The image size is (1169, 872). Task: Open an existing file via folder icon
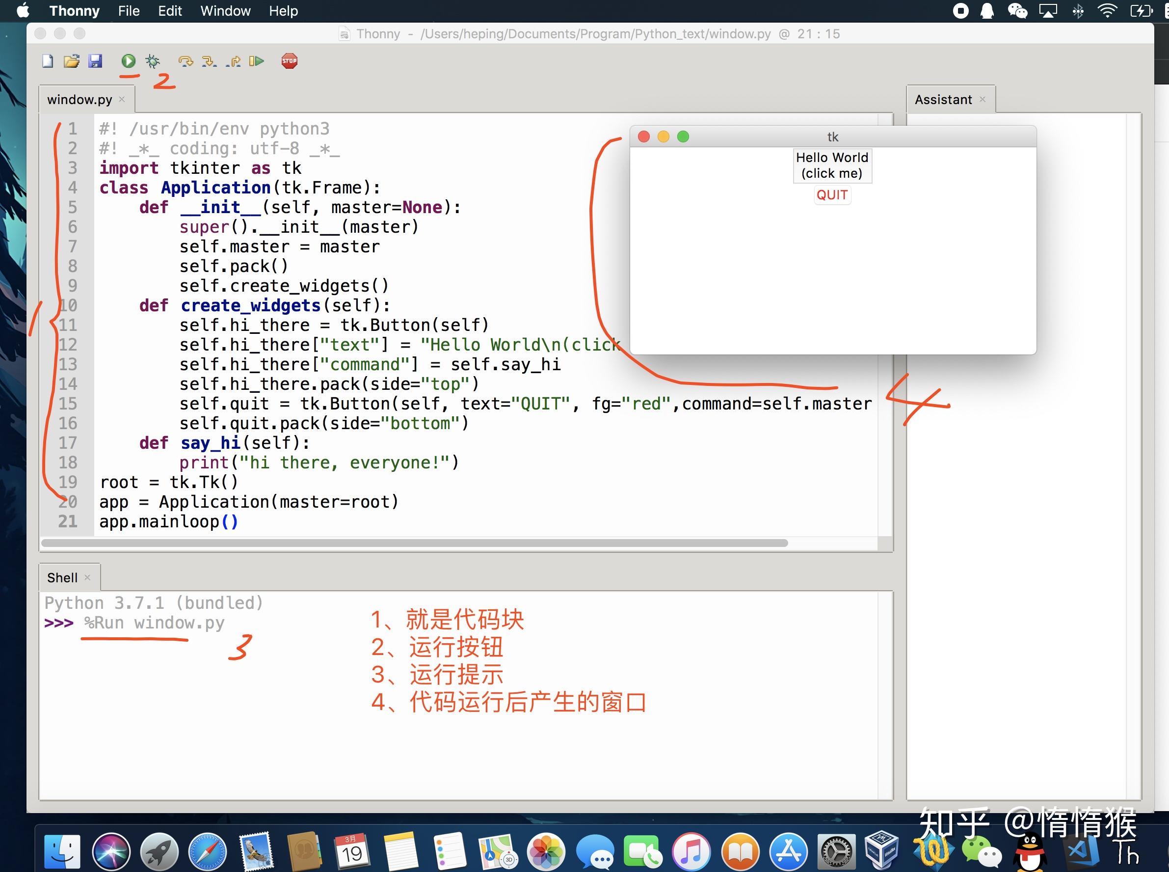click(72, 61)
